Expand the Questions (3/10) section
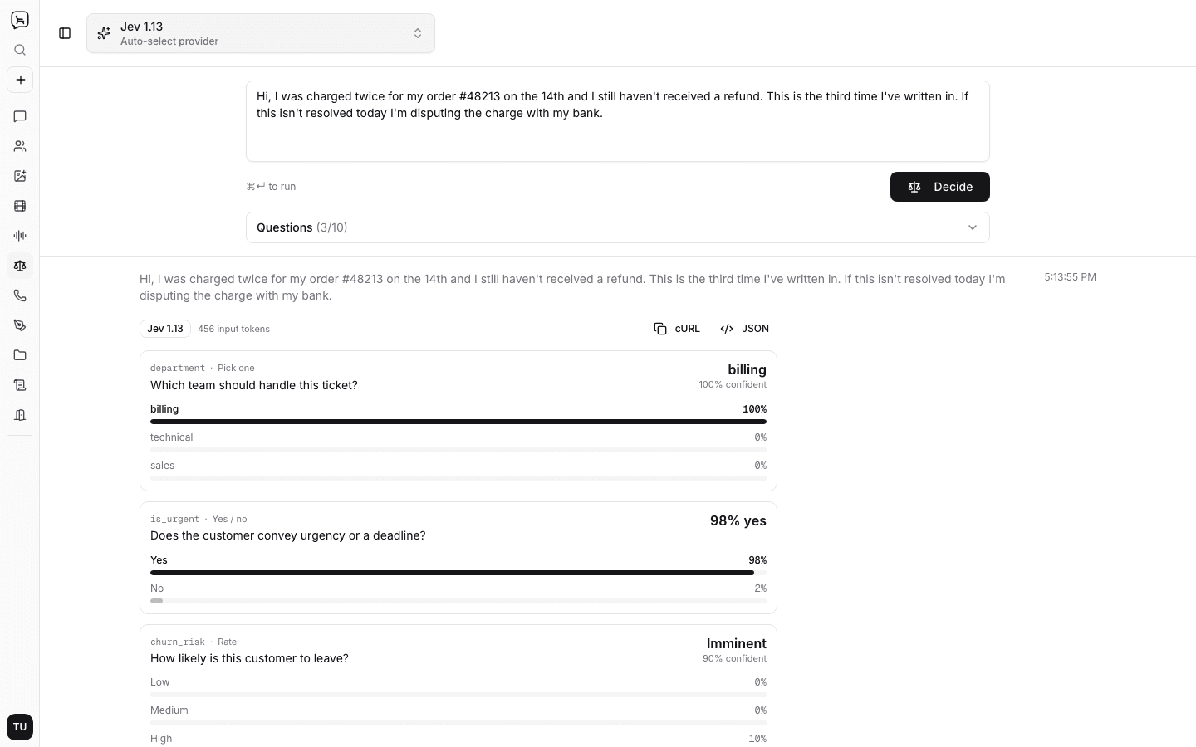 [x=618, y=227]
